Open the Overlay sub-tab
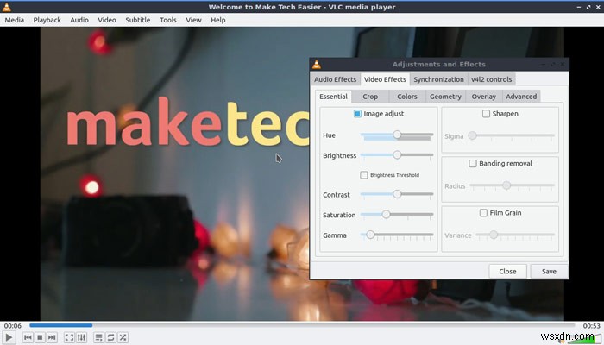604x345 pixels. (x=484, y=97)
